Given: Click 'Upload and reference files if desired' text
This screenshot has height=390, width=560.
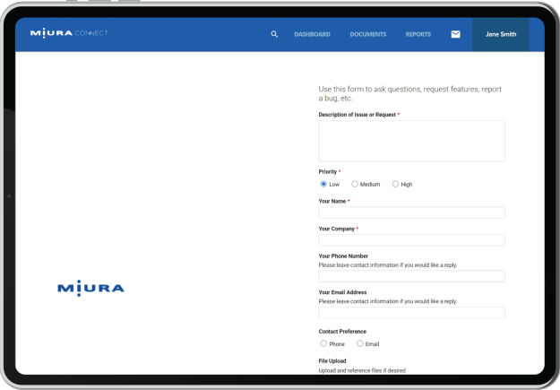Looking at the screenshot, I should pos(362,370).
